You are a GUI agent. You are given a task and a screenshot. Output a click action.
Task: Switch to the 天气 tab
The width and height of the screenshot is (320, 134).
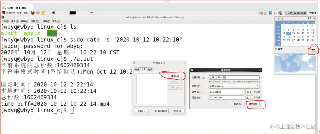tap(150, 69)
